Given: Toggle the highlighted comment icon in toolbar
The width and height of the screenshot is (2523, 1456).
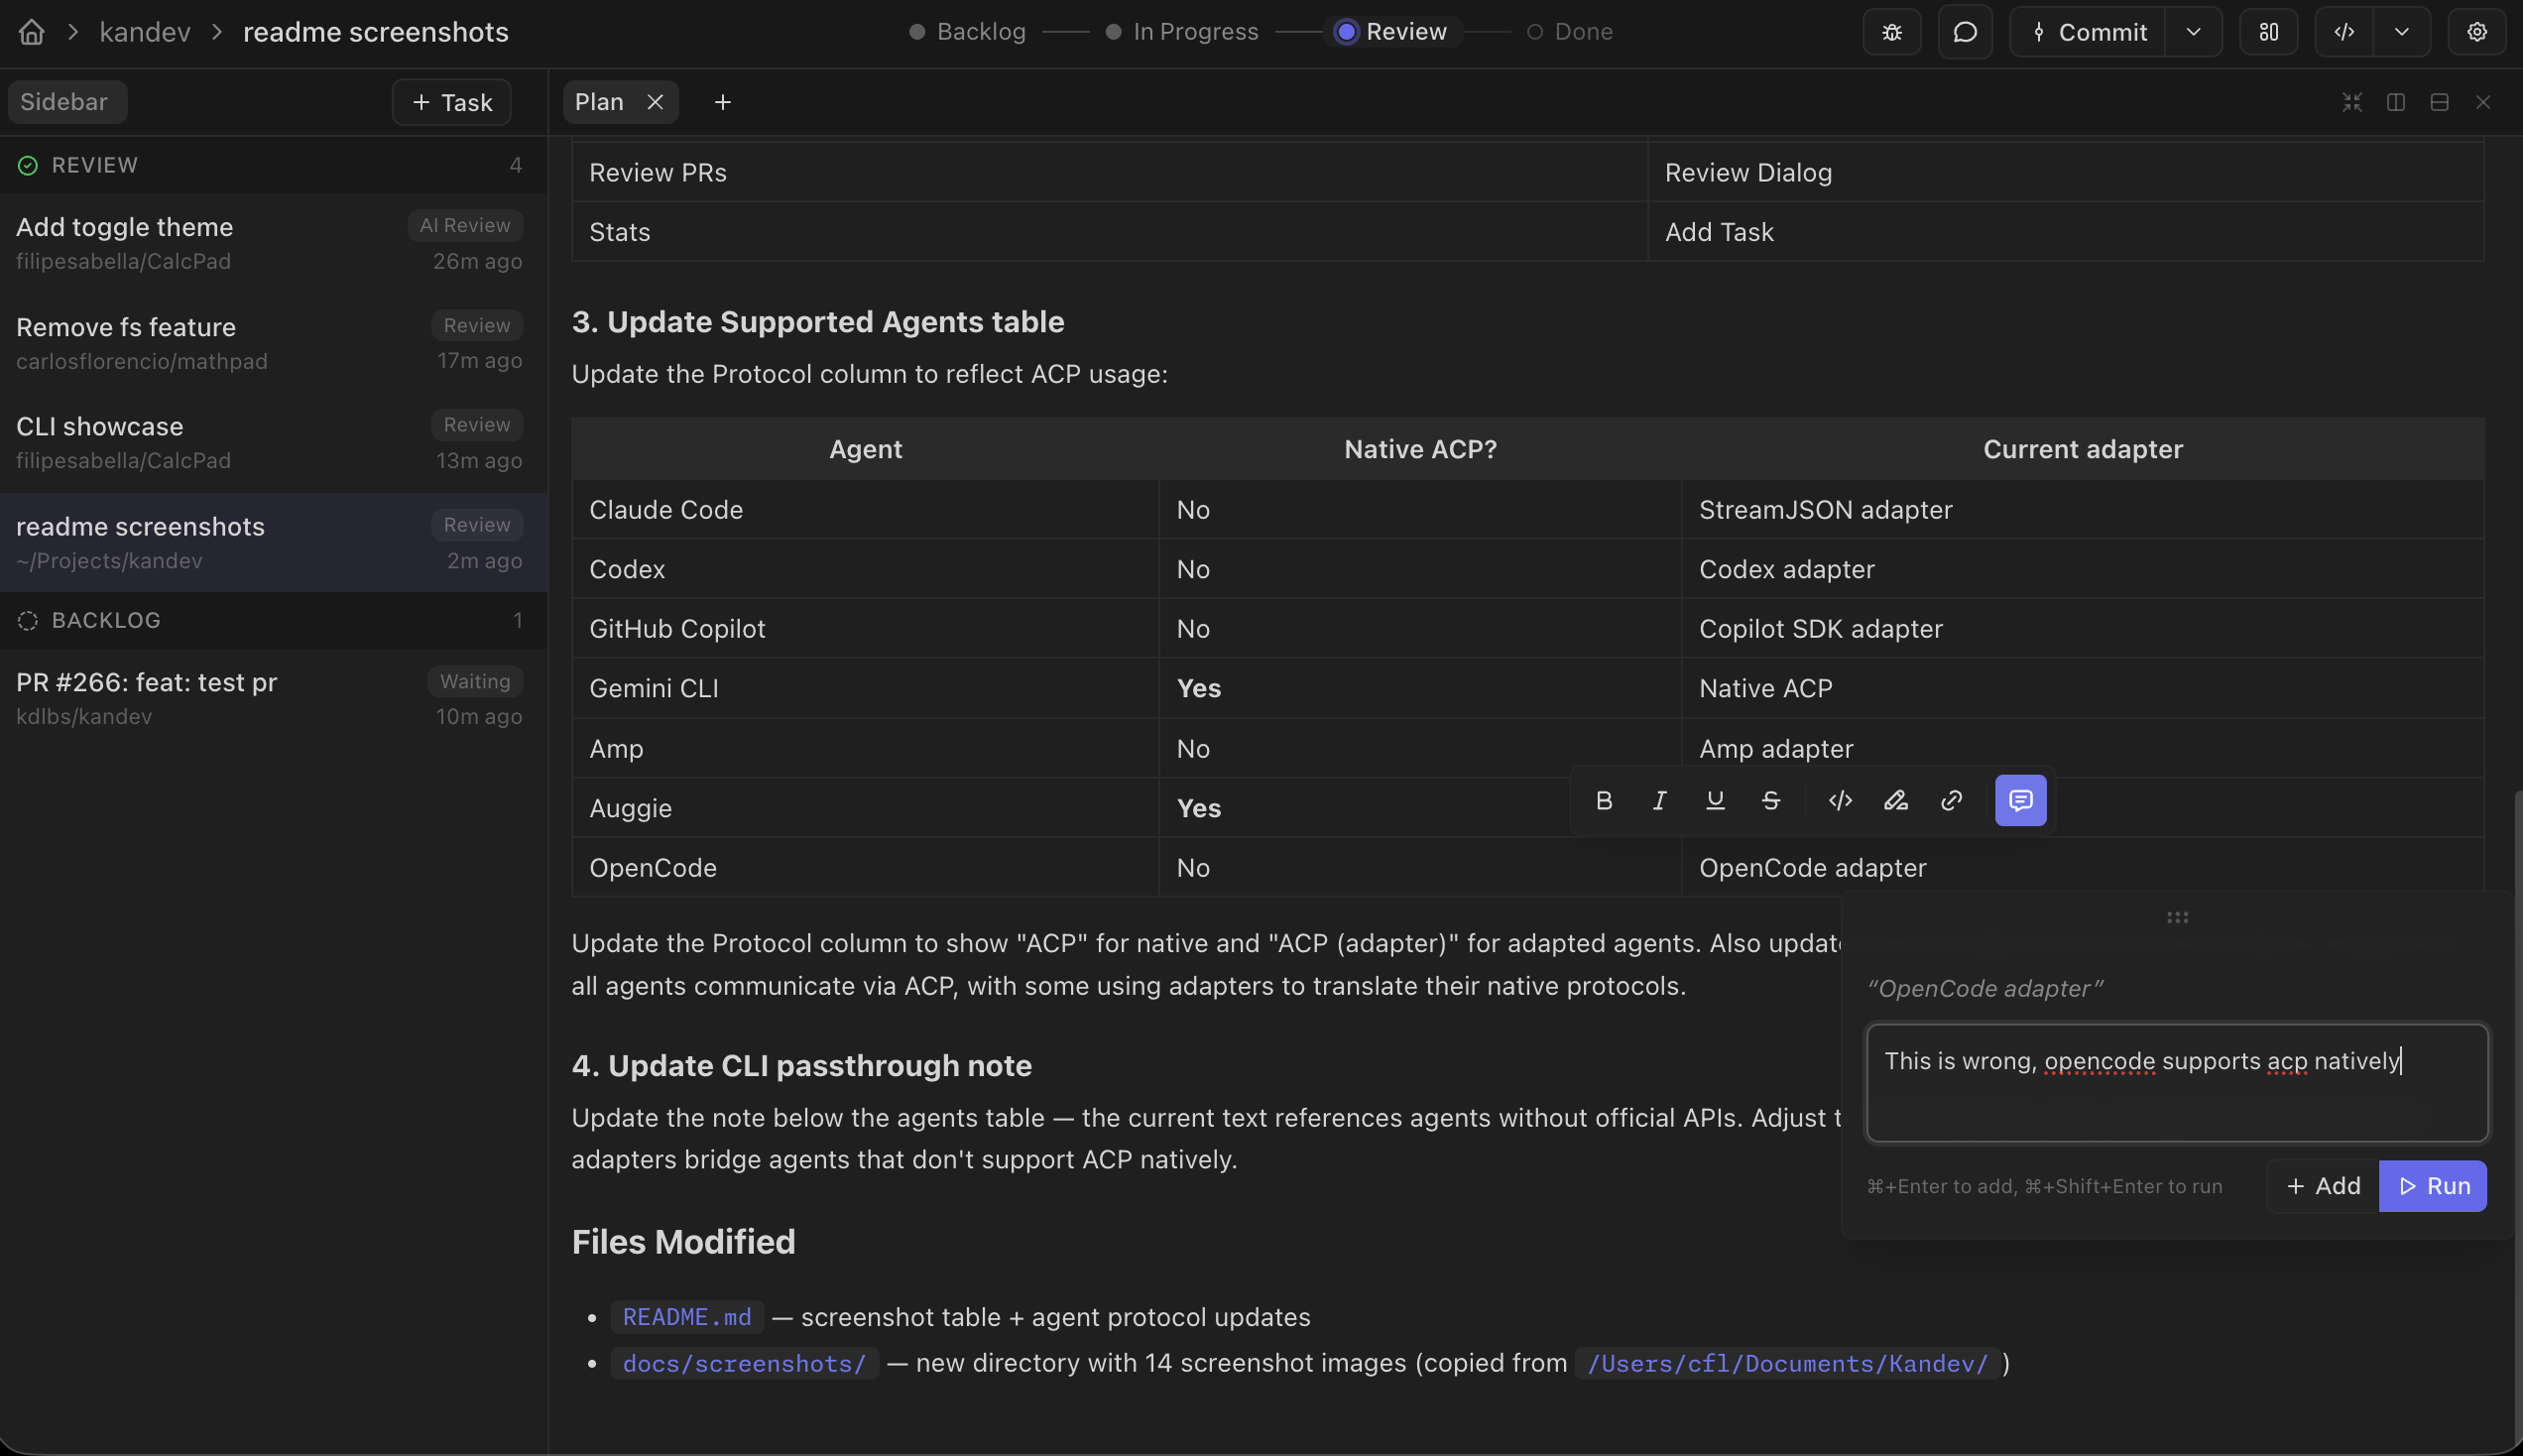Looking at the screenshot, I should click(2020, 800).
